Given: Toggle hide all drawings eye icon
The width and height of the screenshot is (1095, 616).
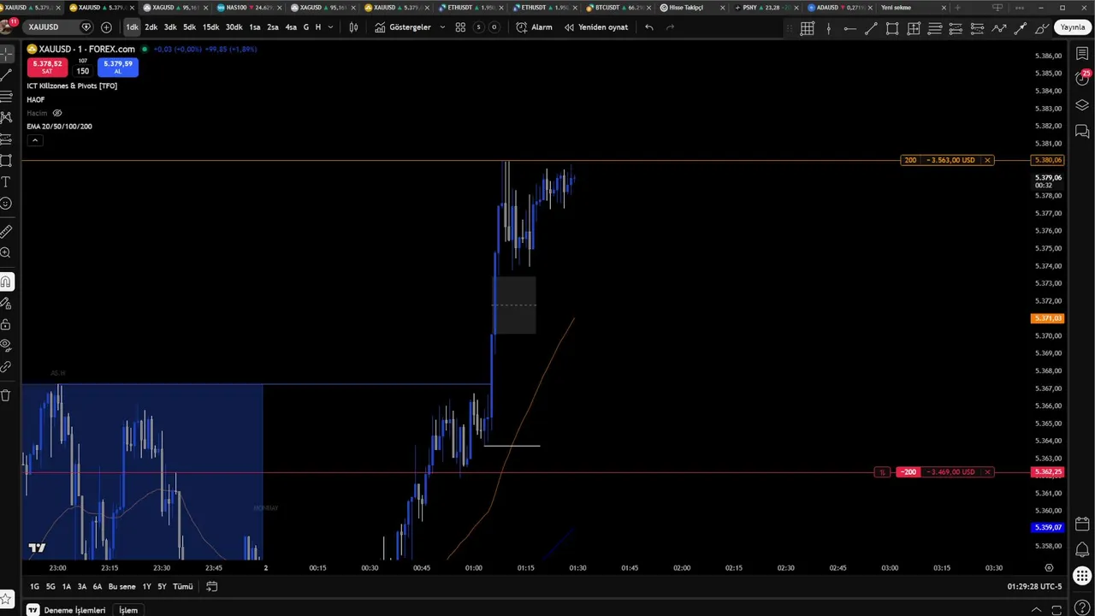Looking at the screenshot, I should coord(5,346).
